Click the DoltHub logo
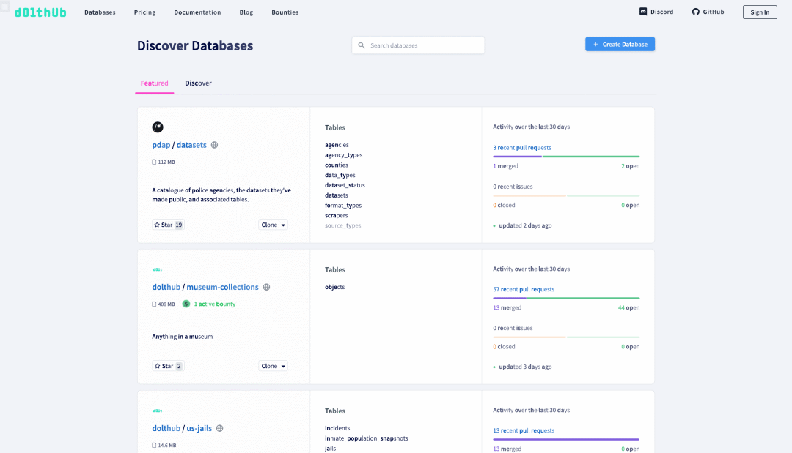This screenshot has width=792, height=453. (40, 12)
